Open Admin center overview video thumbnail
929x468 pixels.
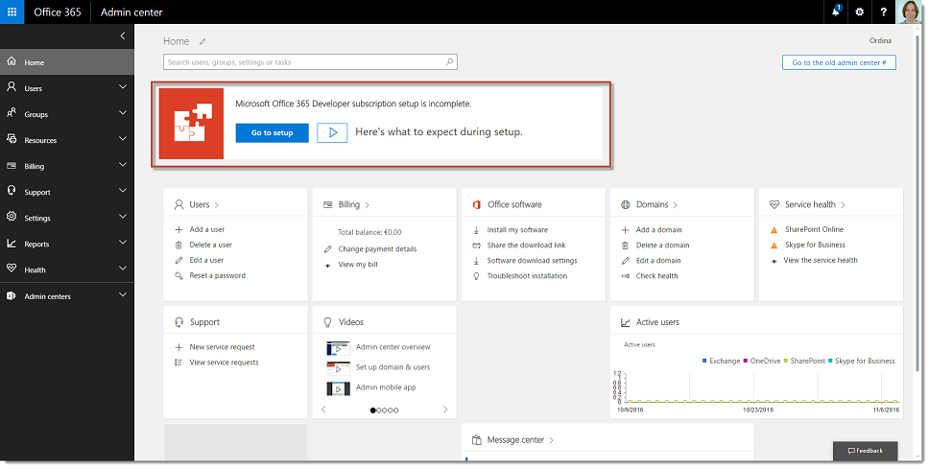338,348
